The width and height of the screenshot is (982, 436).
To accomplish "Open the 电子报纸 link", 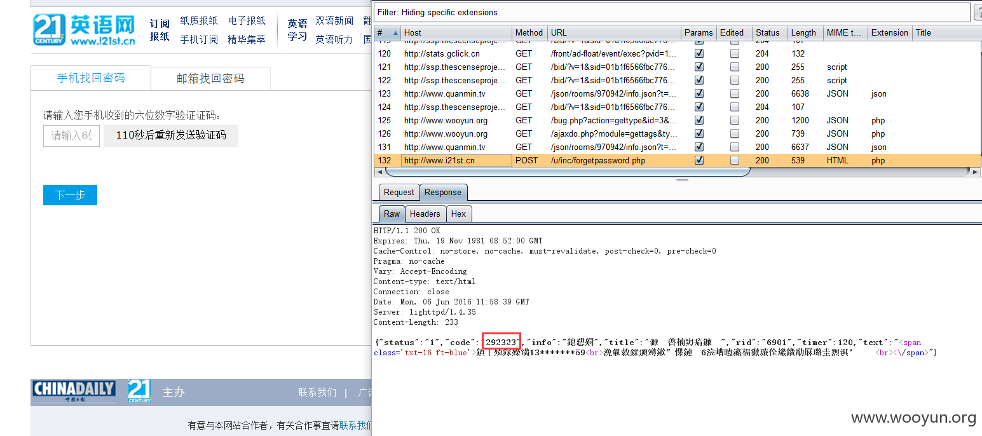I will pos(247,21).
